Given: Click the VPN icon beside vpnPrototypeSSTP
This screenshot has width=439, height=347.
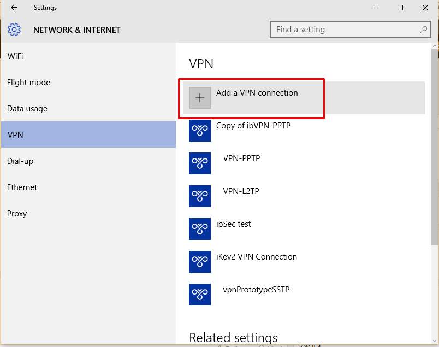Looking at the screenshot, I should click(200, 295).
